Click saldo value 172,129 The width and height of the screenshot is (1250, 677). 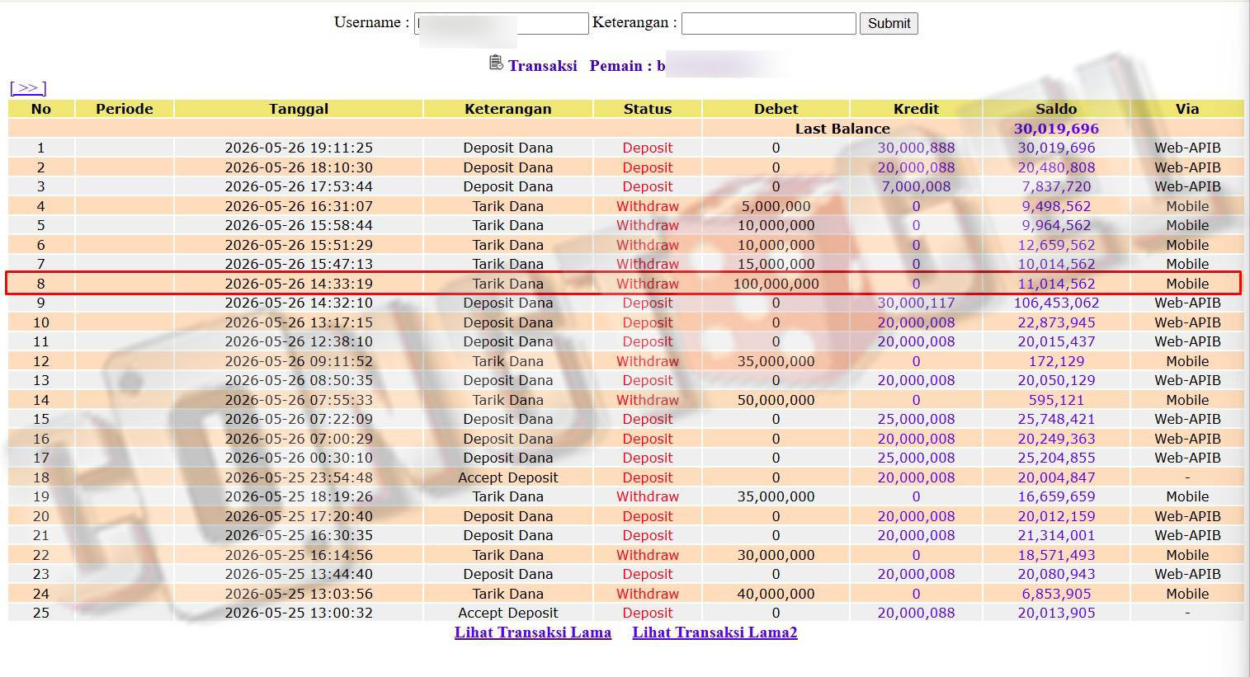click(x=1056, y=361)
